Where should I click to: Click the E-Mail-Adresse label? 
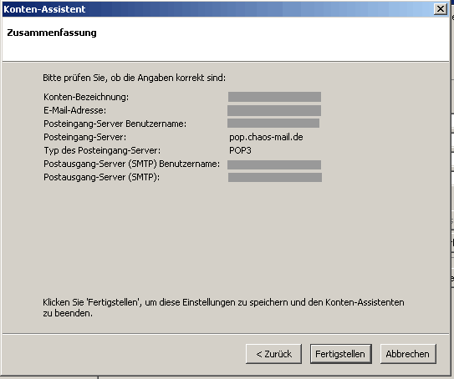pyautogui.click(x=74, y=110)
